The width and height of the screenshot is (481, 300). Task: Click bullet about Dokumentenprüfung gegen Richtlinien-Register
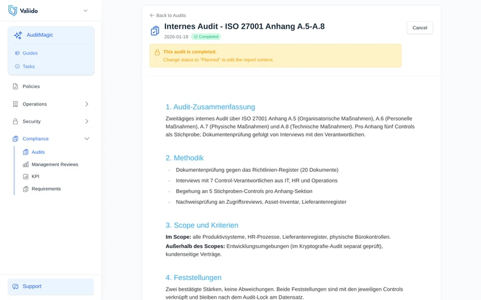coord(257,170)
